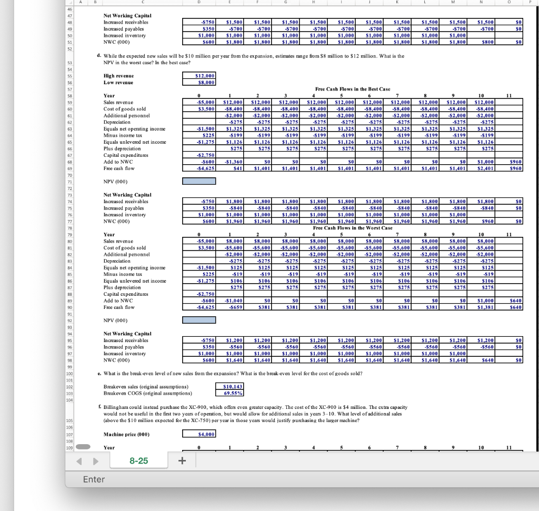This screenshot has width=539, height=511.
Task: Click worst case year 10 cash flow $1,381
Action: click(x=481, y=307)
